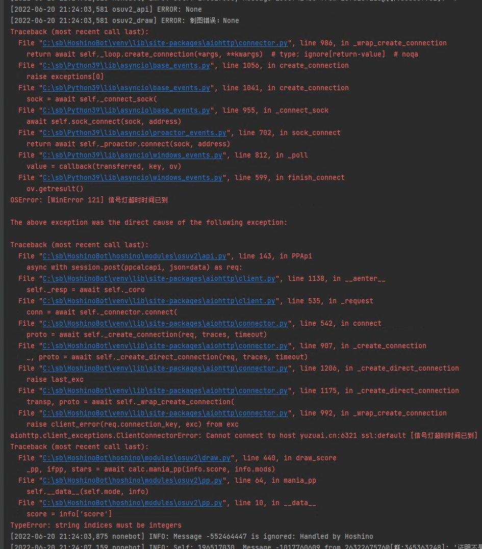Open the osuv2 api.py file link

click(135, 256)
